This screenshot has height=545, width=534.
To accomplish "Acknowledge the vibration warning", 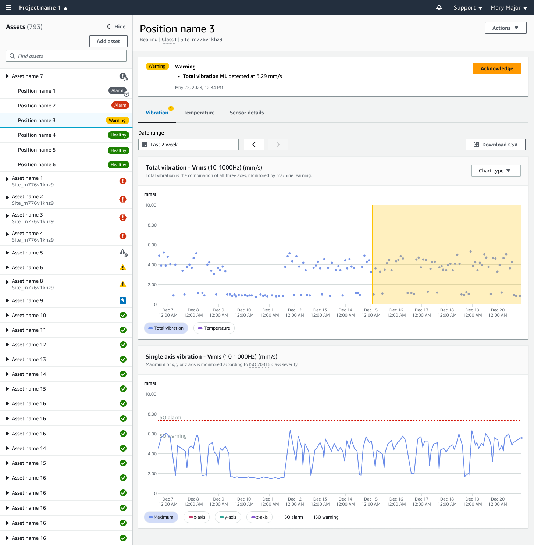I will pos(496,68).
